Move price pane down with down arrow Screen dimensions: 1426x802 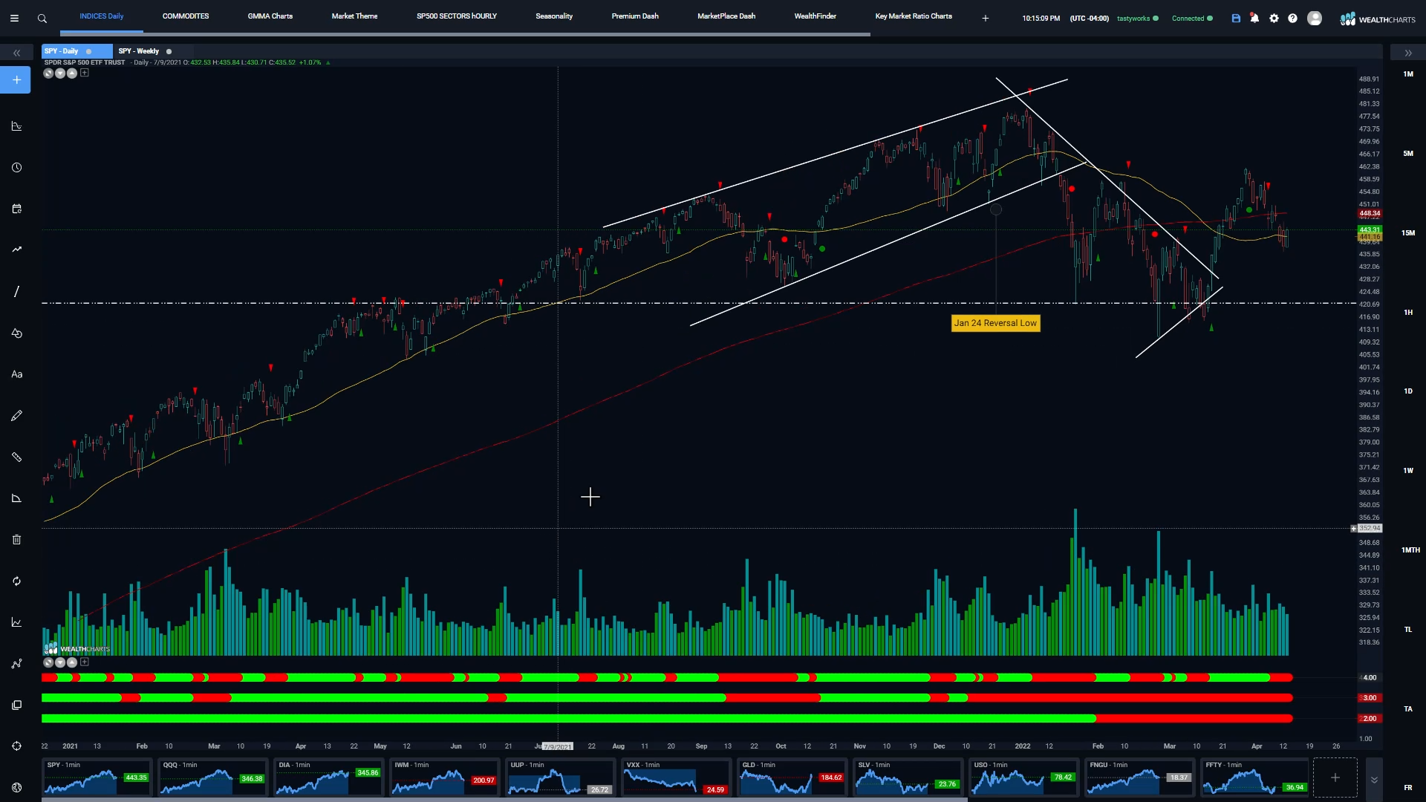pyautogui.click(x=60, y=73)
